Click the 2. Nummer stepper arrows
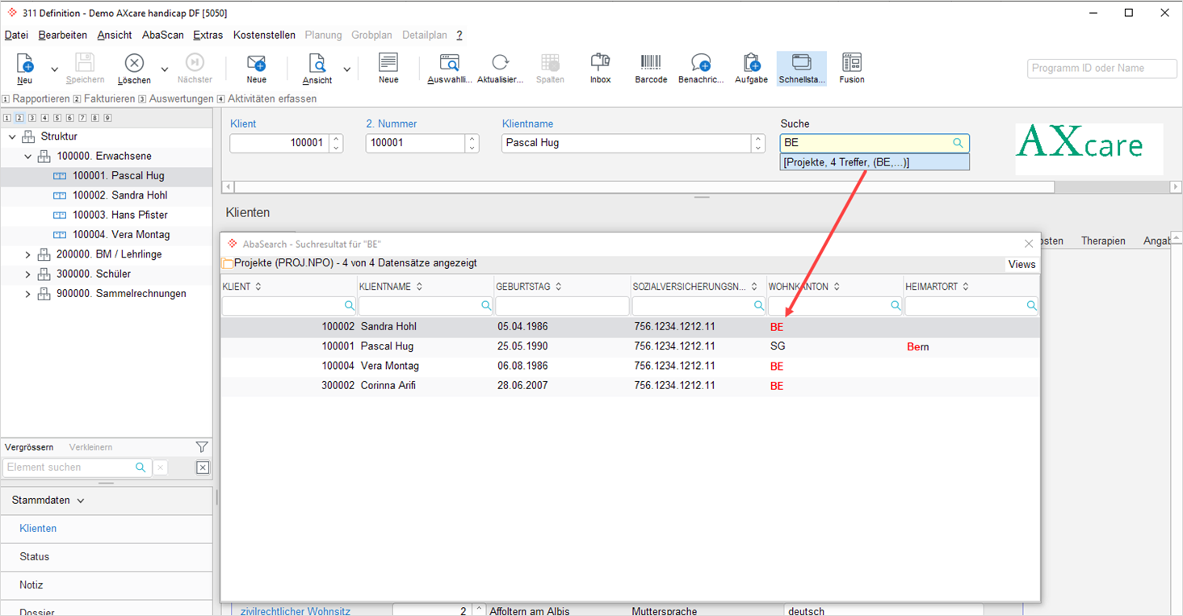This screenshot has width=1183, height=616. pos(472,143)
